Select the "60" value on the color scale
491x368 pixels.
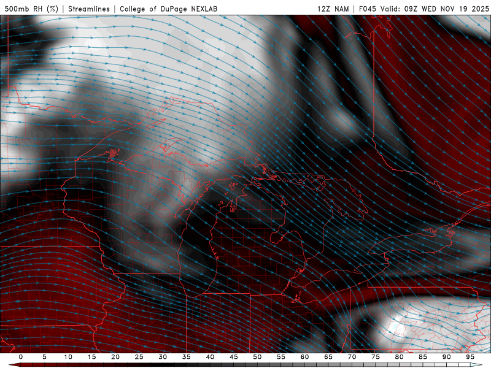point(304,357)
